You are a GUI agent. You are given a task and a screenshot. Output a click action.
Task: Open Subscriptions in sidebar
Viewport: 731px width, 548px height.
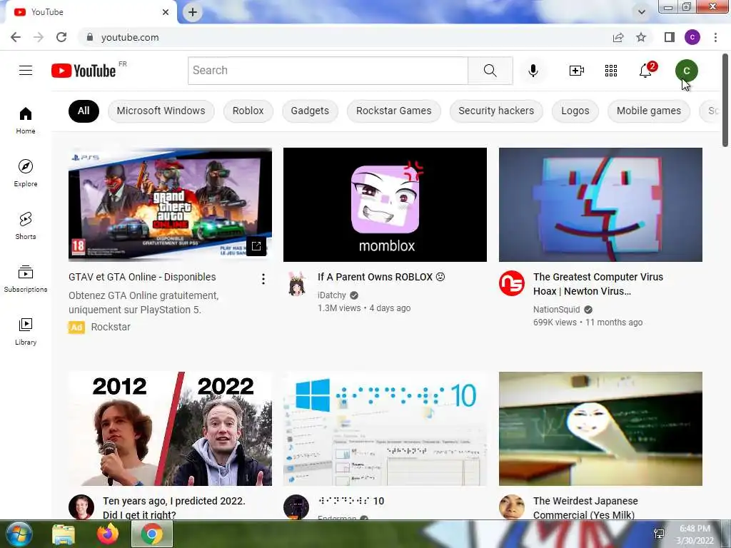point(26,278)
